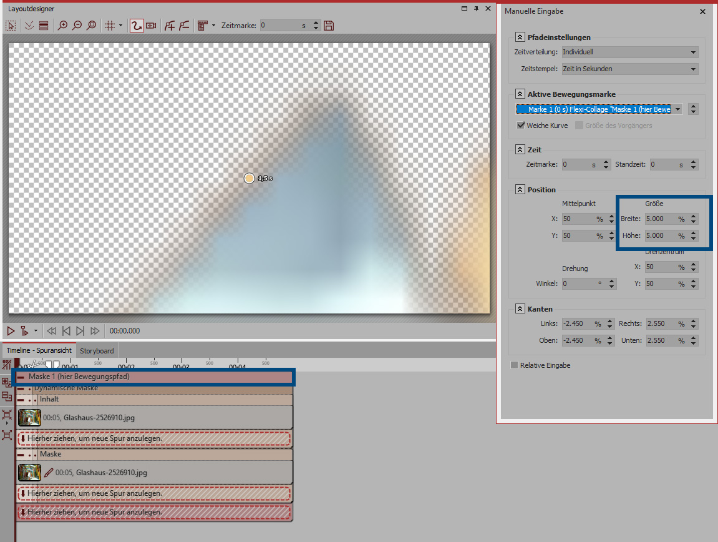This screenshot has height=542, width=718.
Task: Pin the Layoutdesigner panel
Action: 476,9
